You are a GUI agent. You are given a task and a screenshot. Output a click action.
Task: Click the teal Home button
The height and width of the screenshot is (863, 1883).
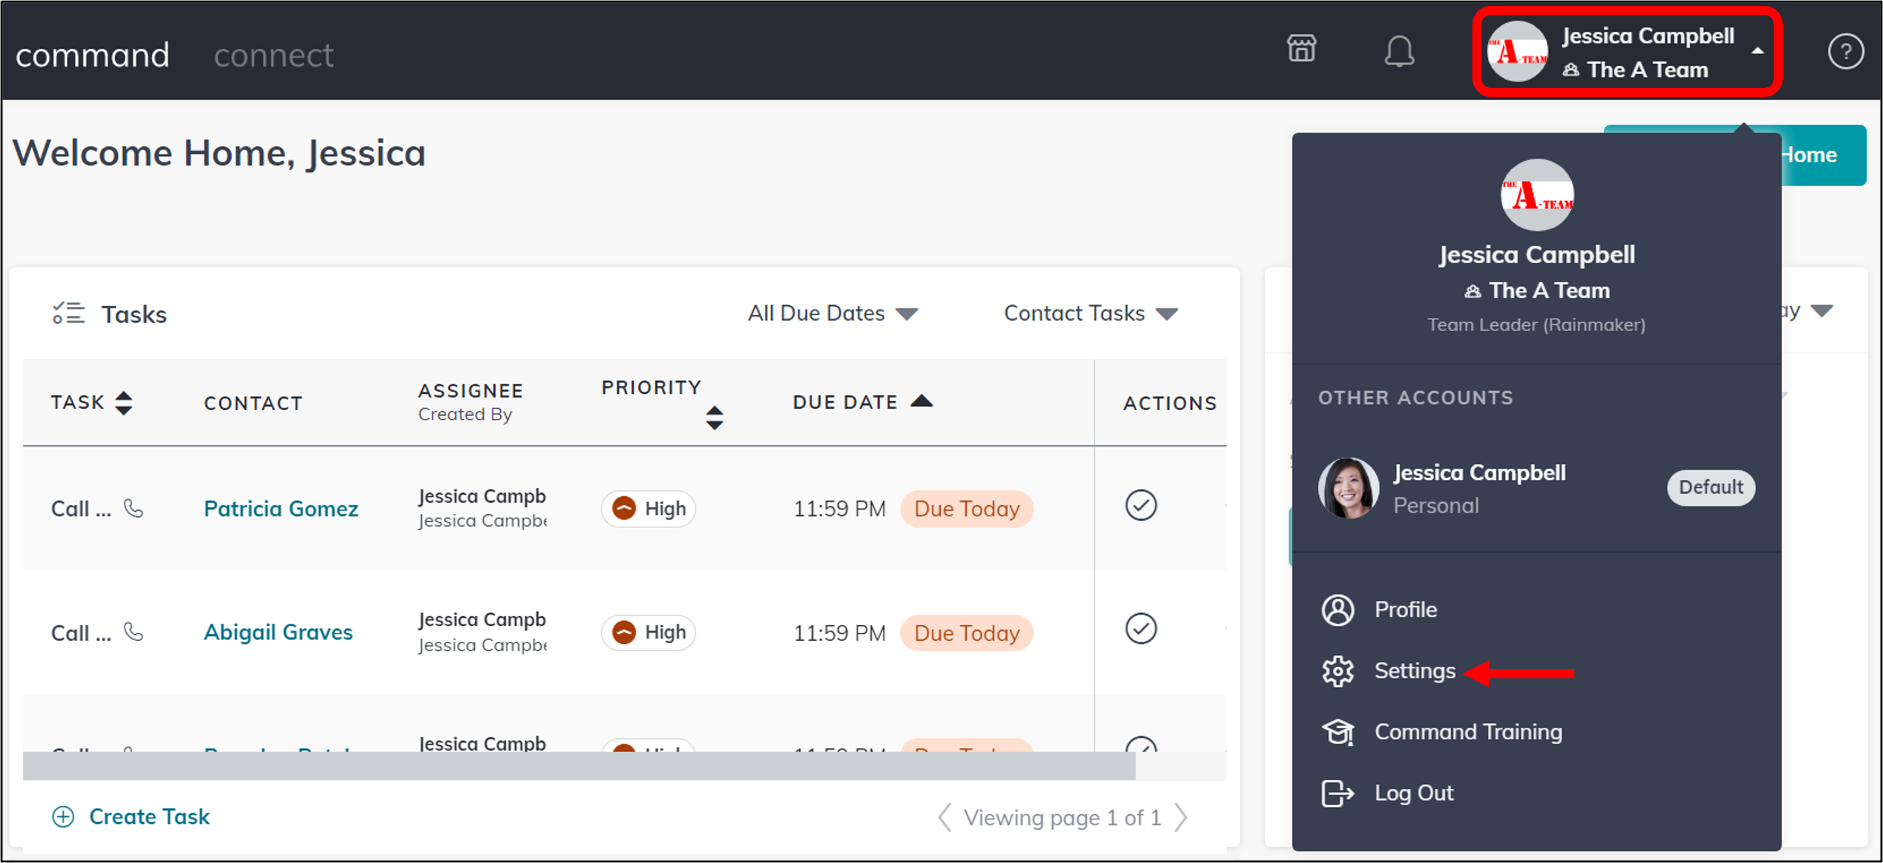click(1823, 155)
